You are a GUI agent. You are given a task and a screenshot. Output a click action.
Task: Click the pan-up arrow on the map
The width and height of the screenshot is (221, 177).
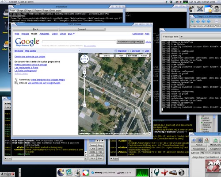click(x=84, y=56)
